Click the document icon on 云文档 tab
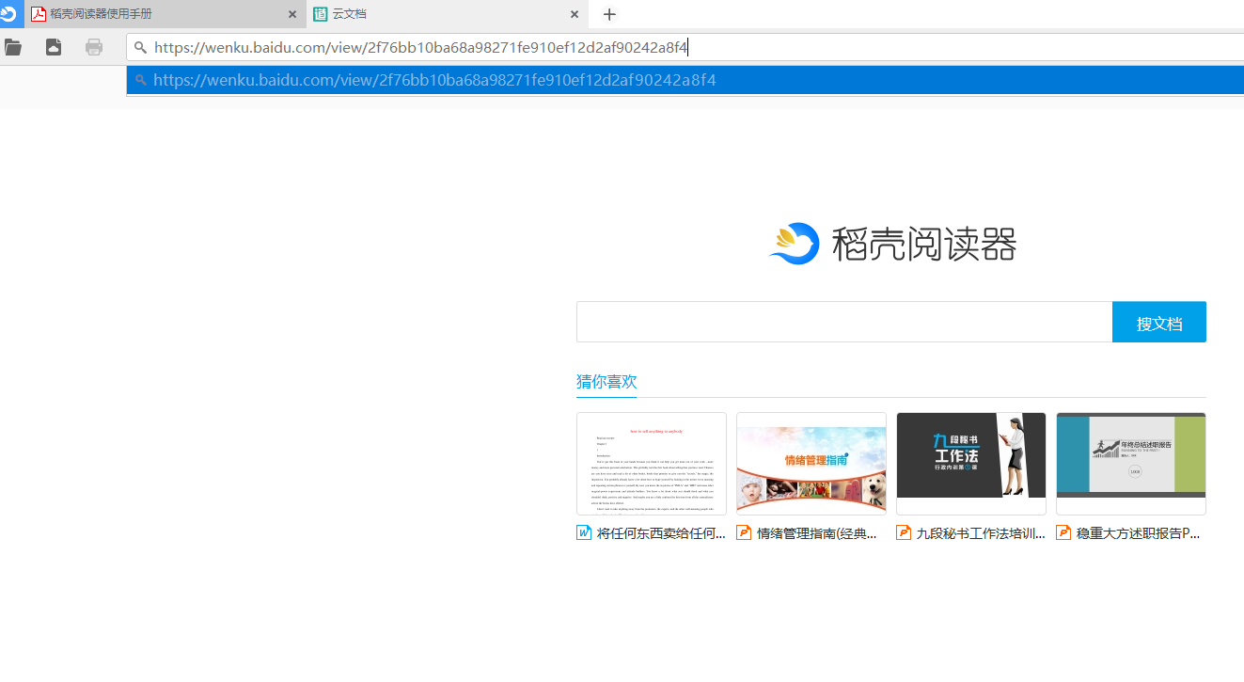1244x682 pixels. 321,14
